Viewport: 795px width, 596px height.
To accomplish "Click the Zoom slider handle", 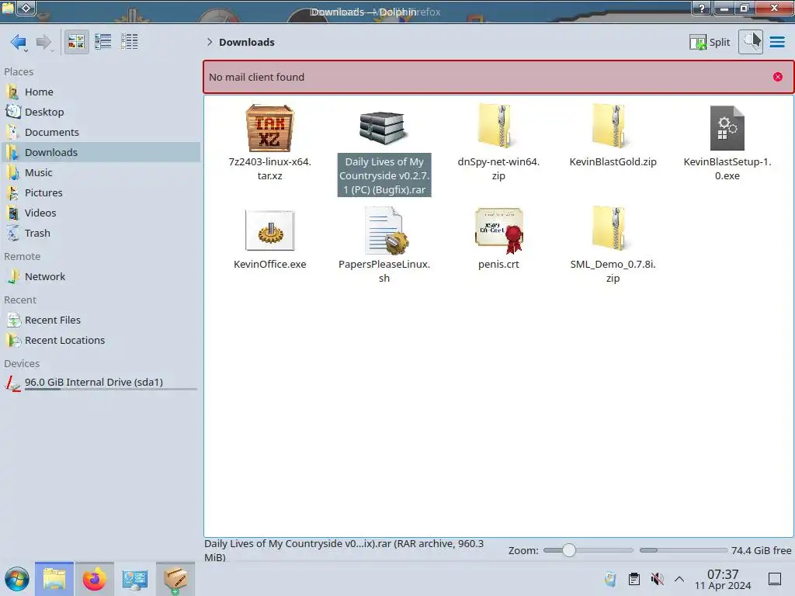I will 569,550.
